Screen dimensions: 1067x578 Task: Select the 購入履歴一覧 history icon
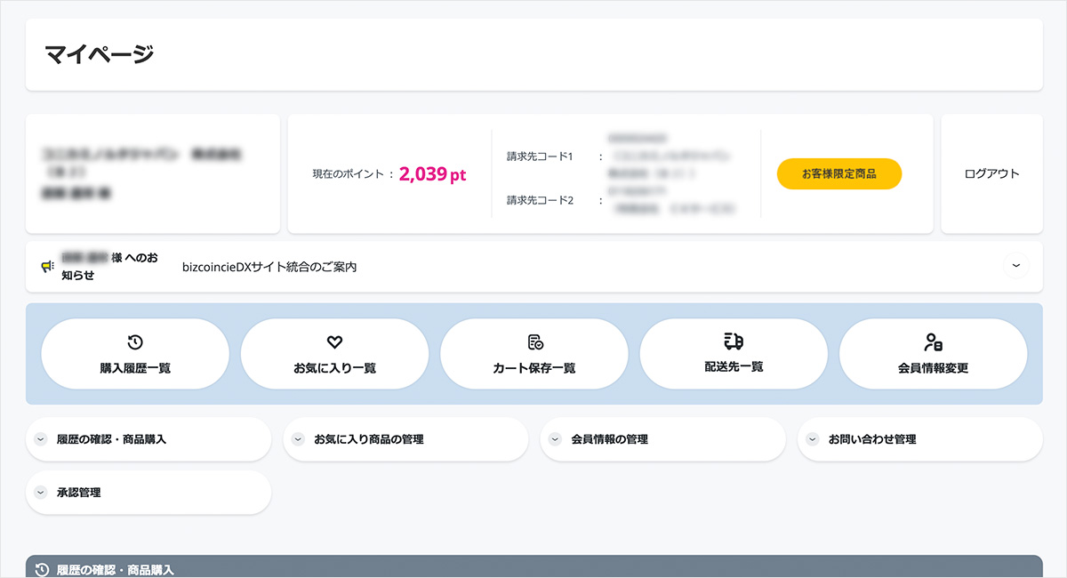pos(133,341)
